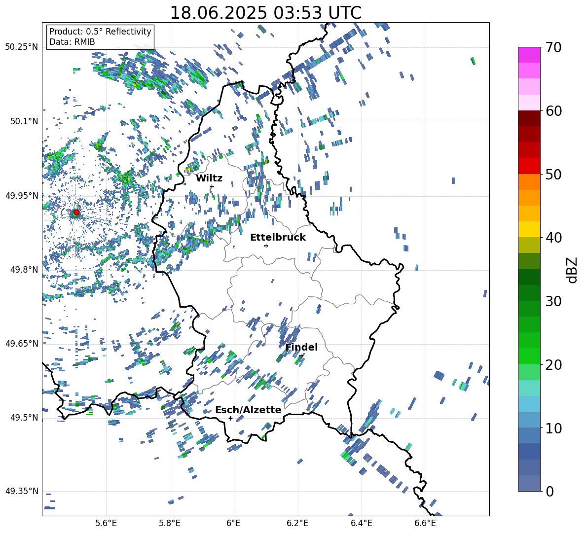Screen dimensions: 584x533
Task: Click the Findel station label
Action: [301, 347]
